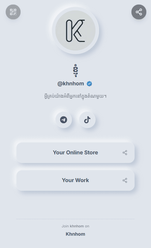This screenshot has height=248, width=151.
Task: Click the Khmer bio description line
Action: [75, 96]
